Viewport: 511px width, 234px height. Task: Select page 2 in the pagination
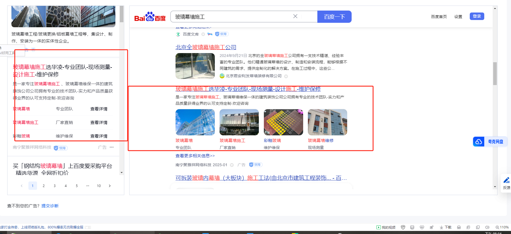(44, 186)
